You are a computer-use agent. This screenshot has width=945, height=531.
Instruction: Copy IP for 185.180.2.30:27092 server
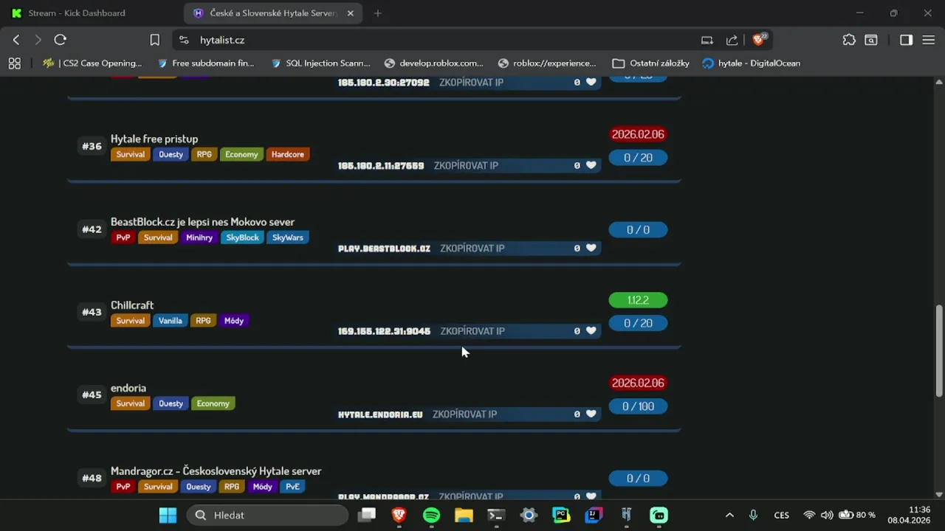(x=471, y=83)
